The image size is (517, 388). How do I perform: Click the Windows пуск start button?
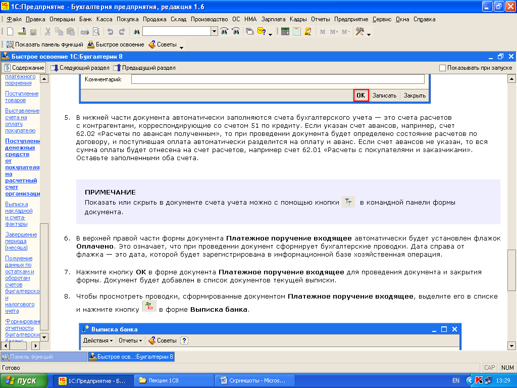pos(24,381)
